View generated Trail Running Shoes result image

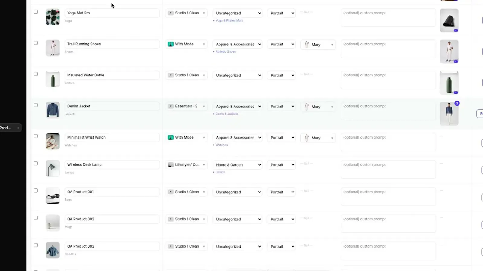[x=449, y=51]
